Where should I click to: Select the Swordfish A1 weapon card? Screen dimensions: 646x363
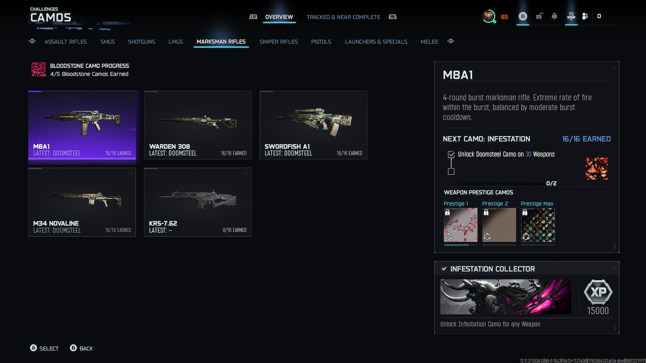tap(314, 125)
